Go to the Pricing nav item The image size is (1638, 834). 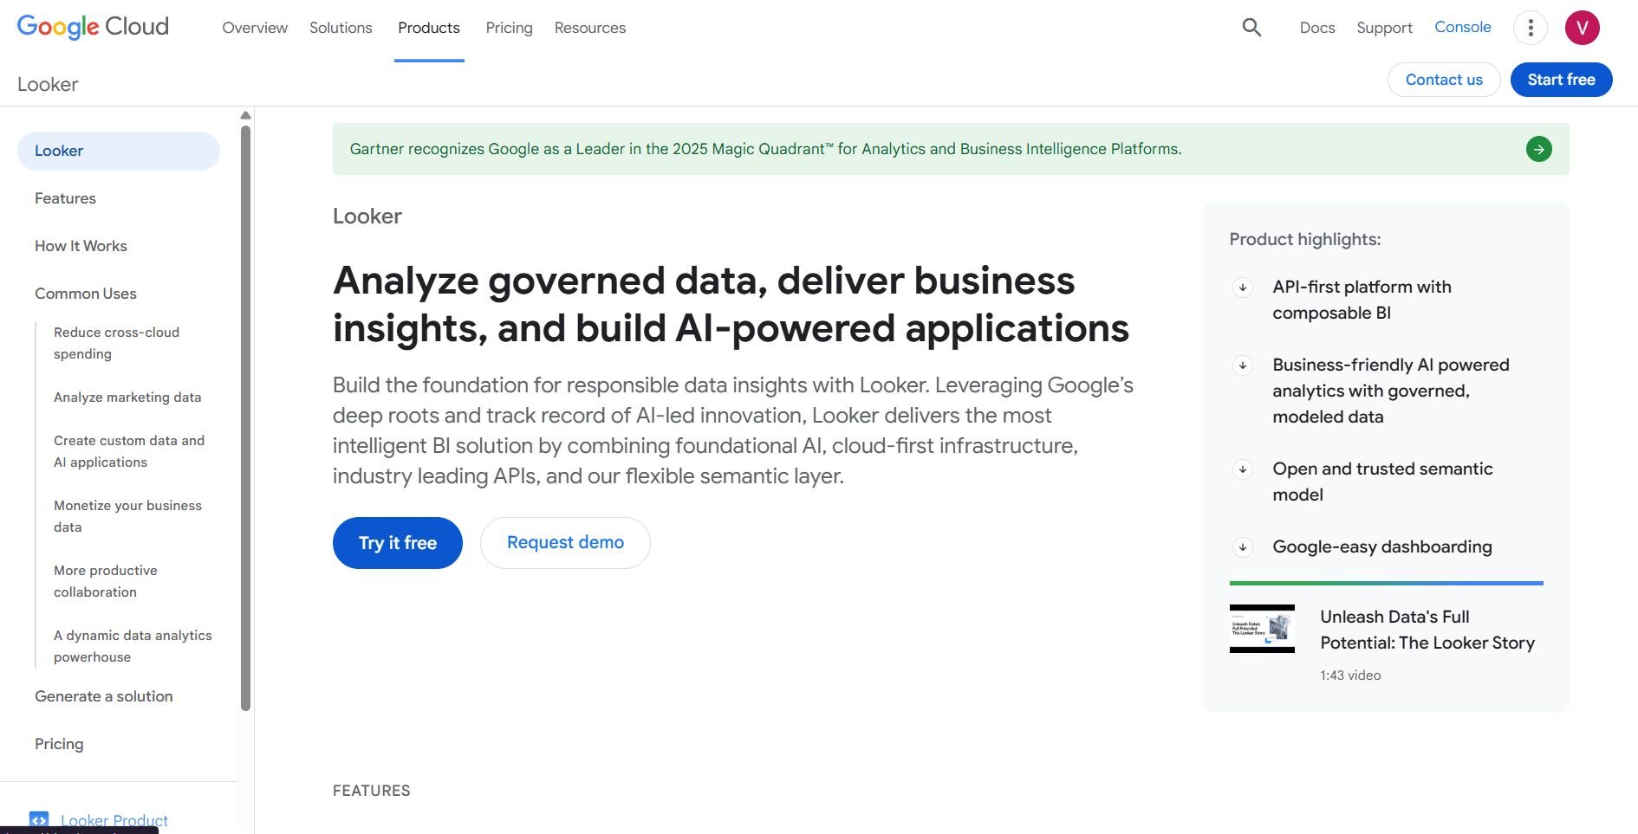tap(509, 28)
